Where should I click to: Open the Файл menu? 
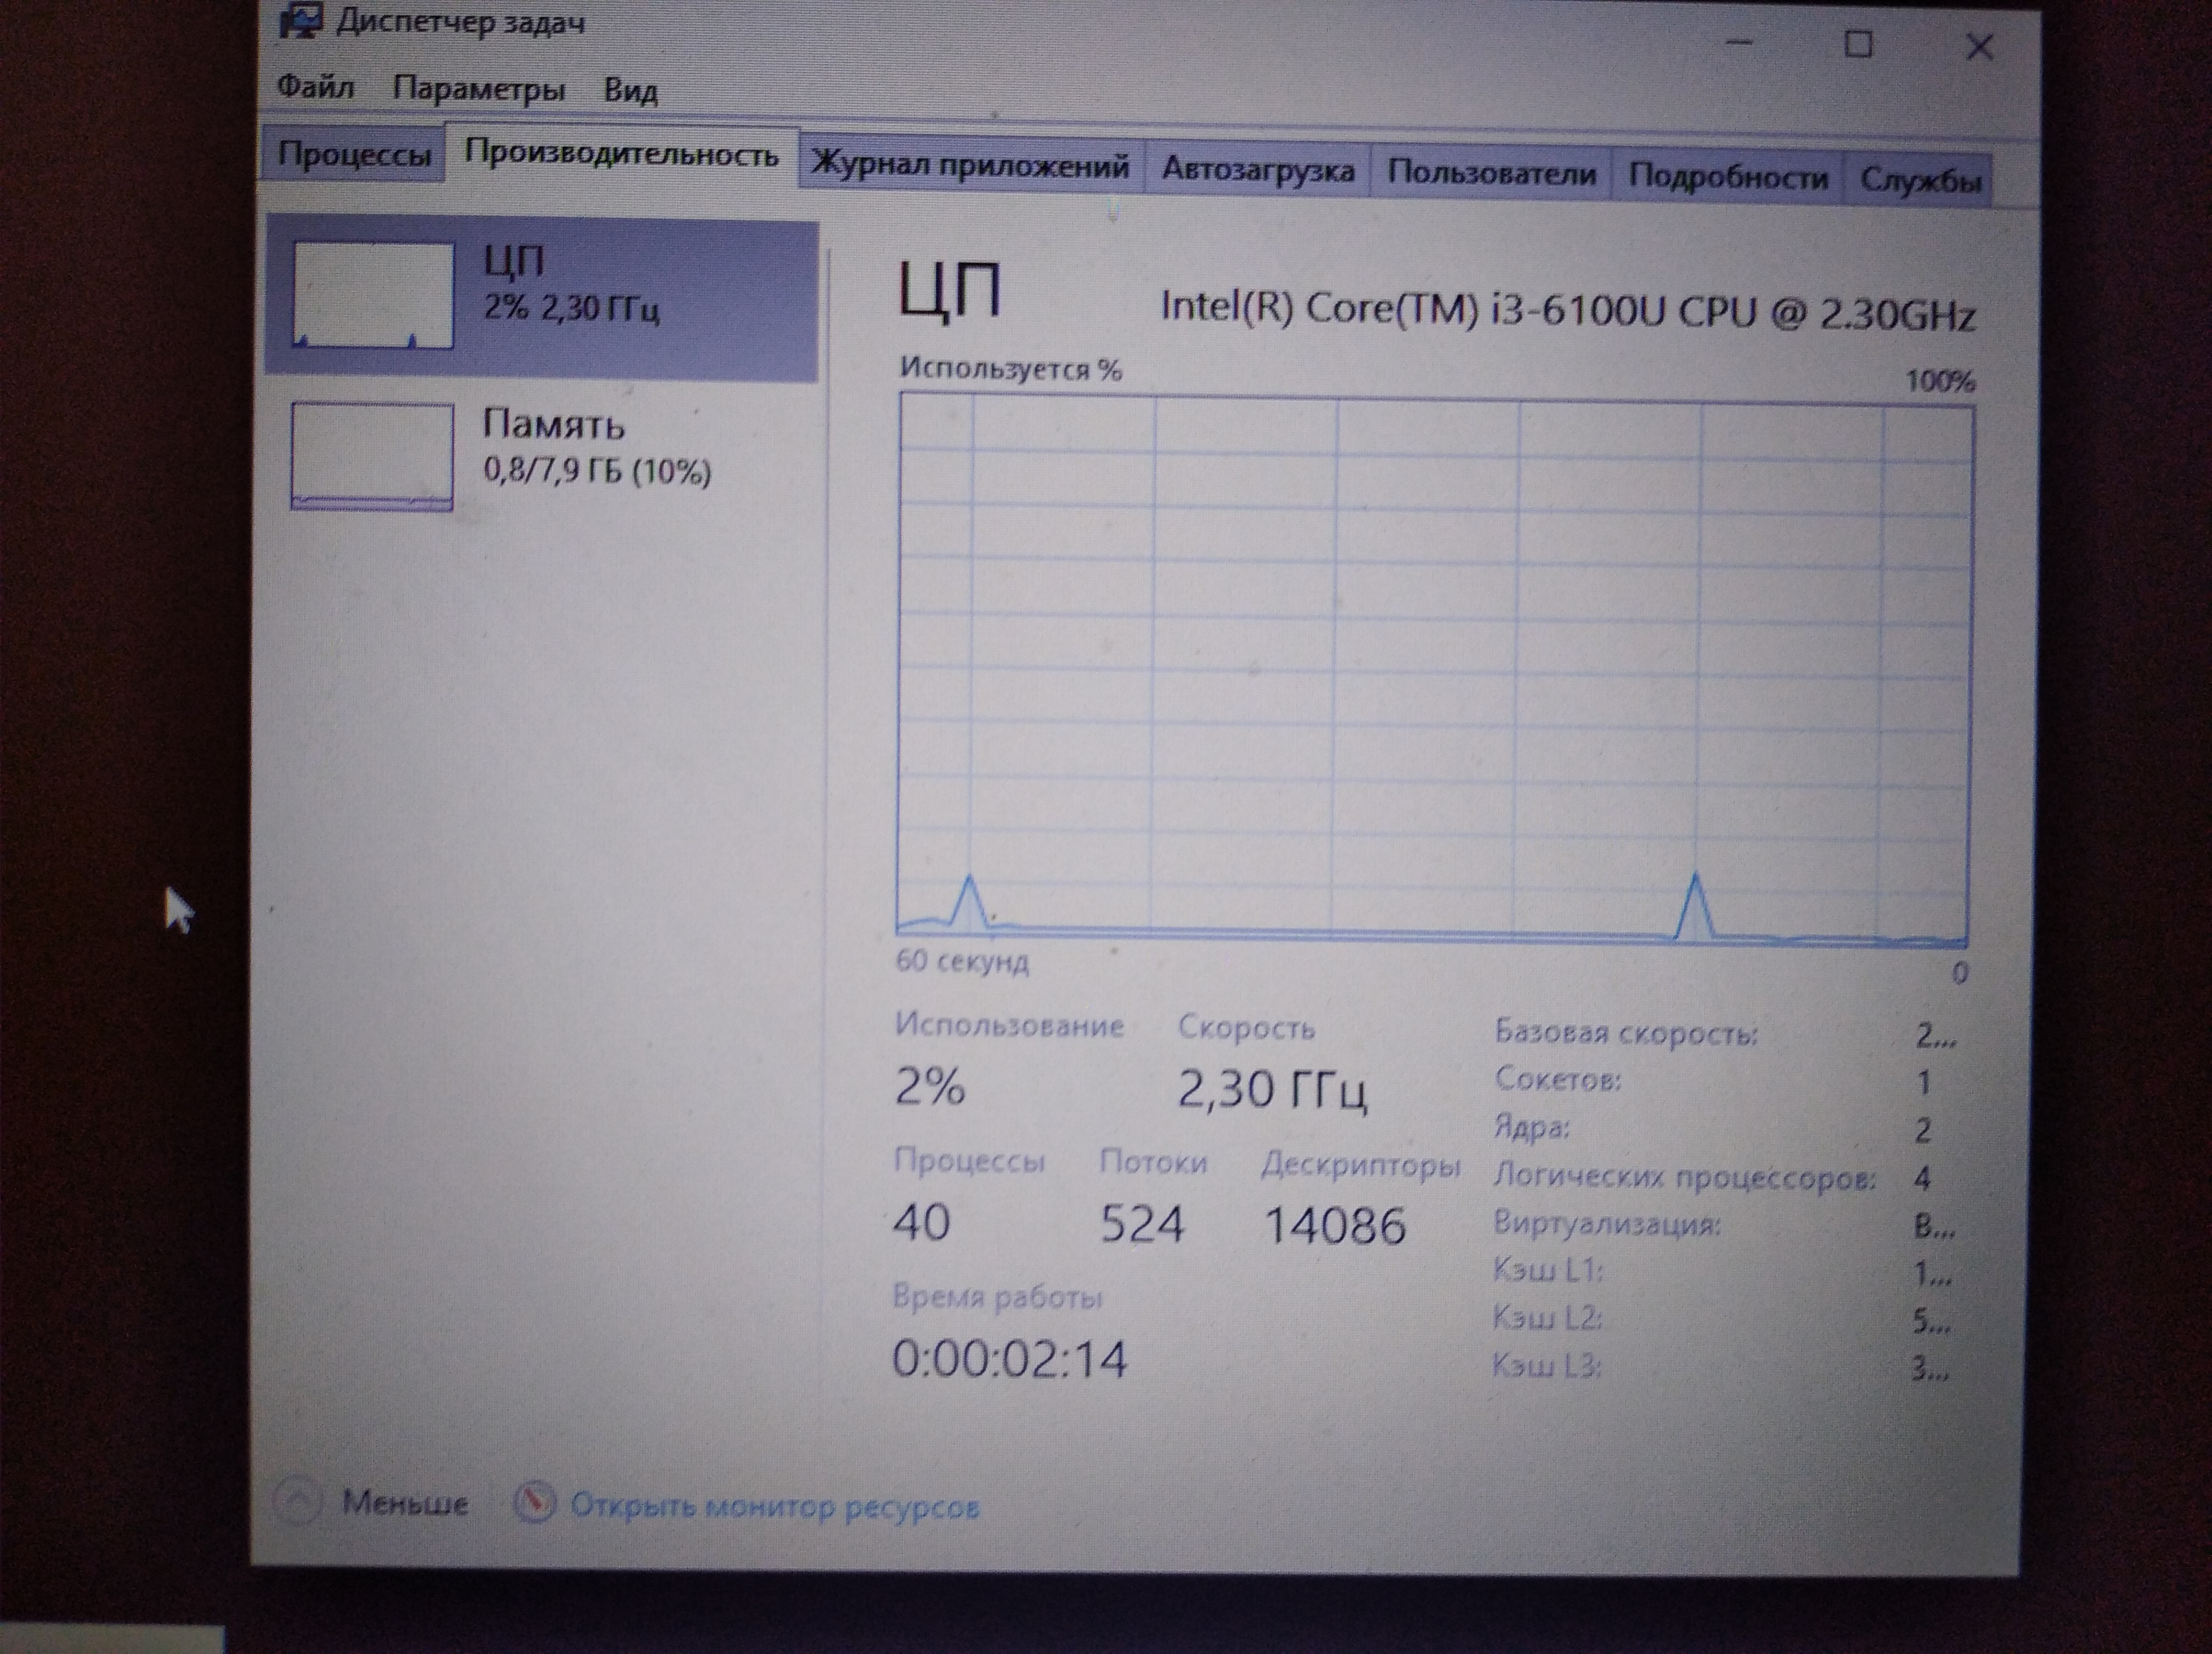(x=315, y=88)
